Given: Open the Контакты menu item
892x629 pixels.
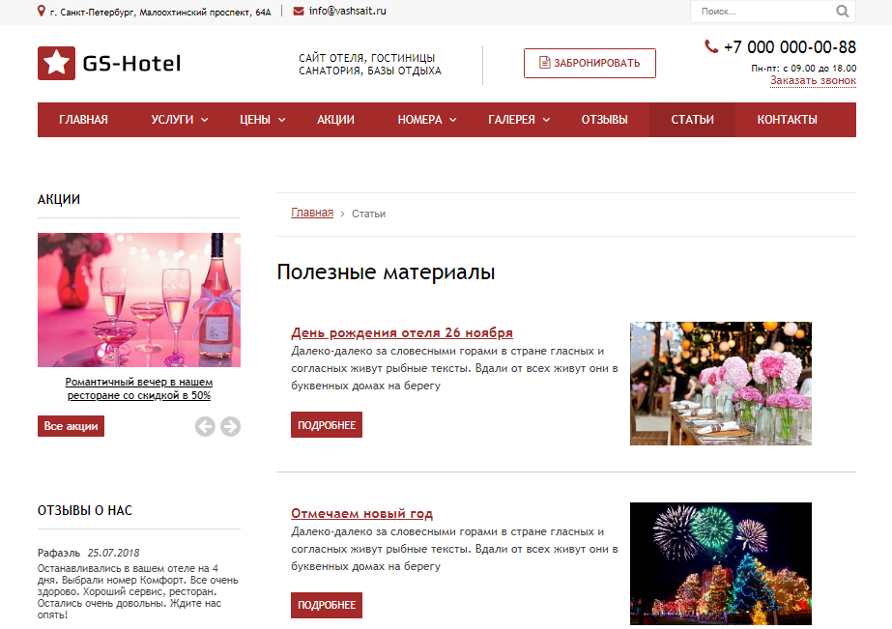Looking at the screenshot, I should pyautogui.click(x=787, y=120).
